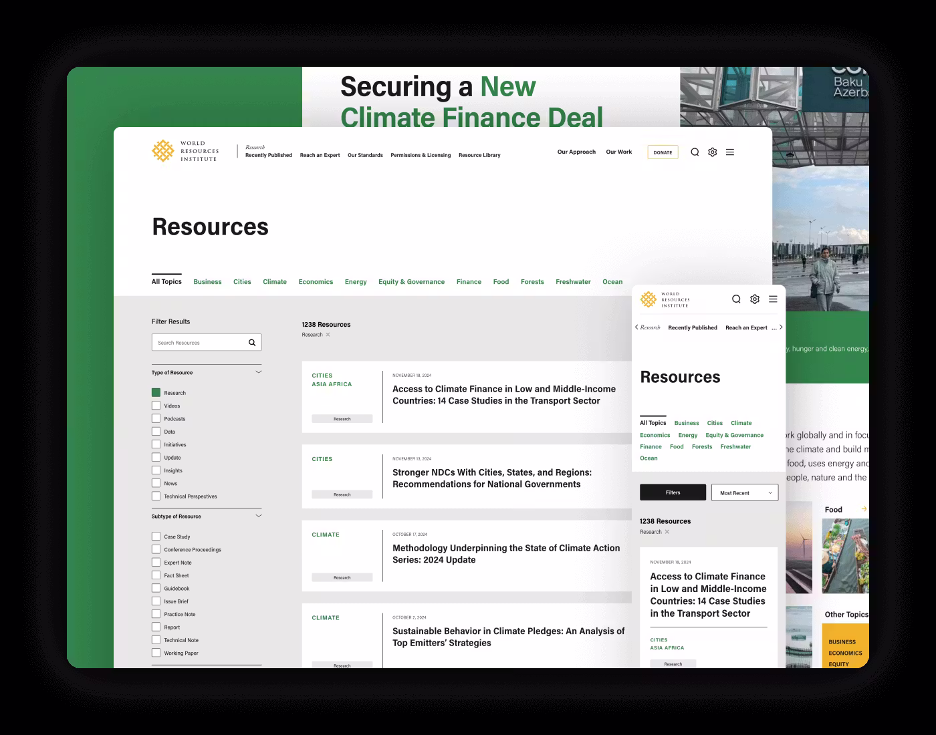Open Recently Published in desktop nav
The height and width of the screenshot is (735, 936).
[269, 155]
